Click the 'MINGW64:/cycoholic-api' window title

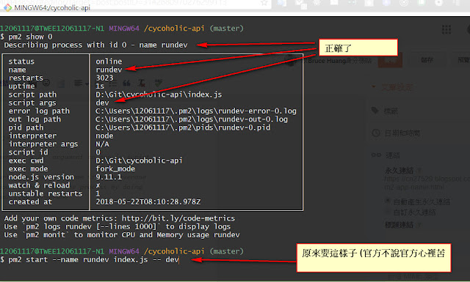pyautogui.click(x=52, y=7)
